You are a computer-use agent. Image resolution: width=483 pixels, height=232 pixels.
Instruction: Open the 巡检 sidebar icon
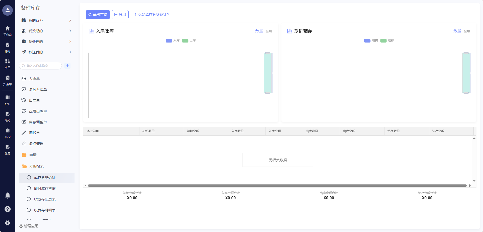coord(8,133)
